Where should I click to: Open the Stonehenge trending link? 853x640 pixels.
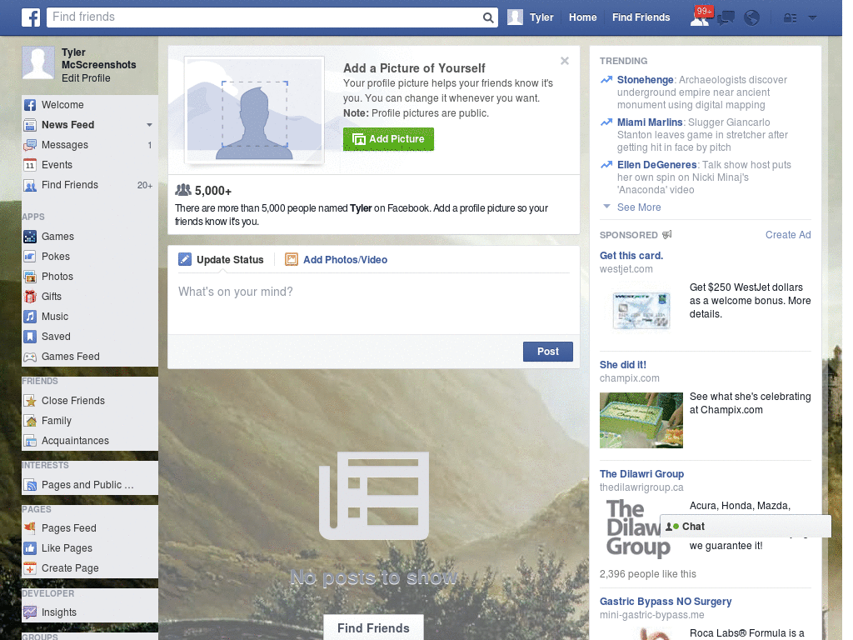click(646, 80)
